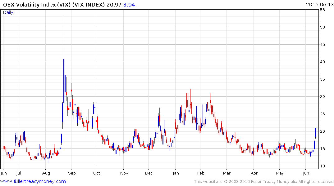Viewport: 334px width, 186px height.
Task: Click the latest blue candle near 20
Action: 315,133
